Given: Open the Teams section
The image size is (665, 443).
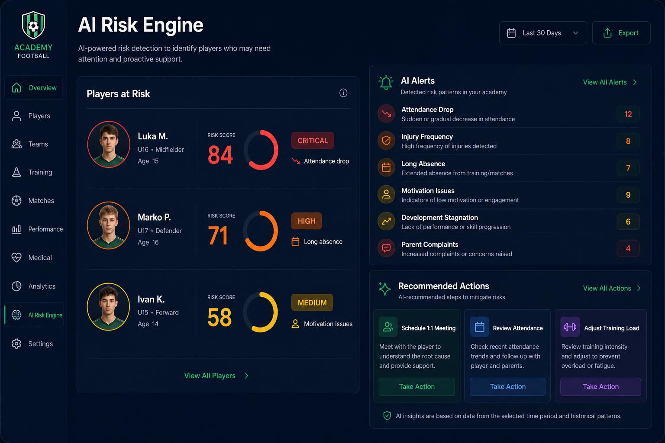Looking at the screenshot, I should [34, 144].
